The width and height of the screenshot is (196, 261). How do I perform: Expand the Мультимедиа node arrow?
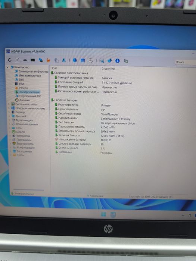click(9, 120)
